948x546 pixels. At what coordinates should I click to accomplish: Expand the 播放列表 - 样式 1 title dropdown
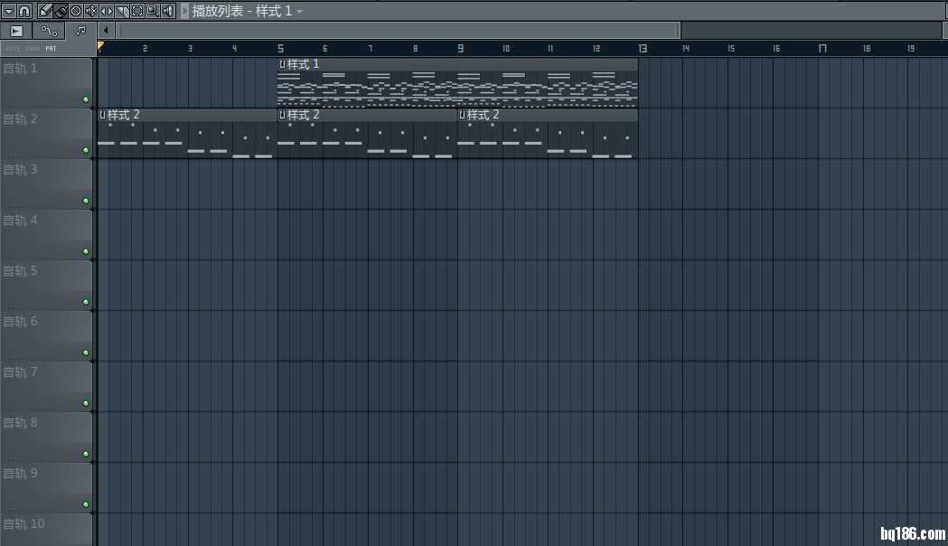299,11
